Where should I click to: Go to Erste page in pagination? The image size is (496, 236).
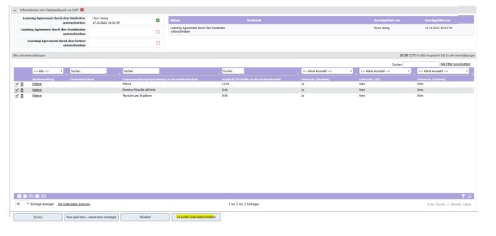pos(431,204)
